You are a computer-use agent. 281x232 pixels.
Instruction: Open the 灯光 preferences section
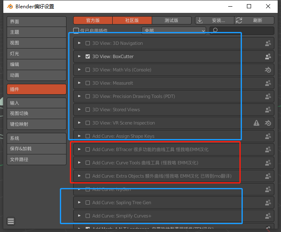tap(37, 54)
